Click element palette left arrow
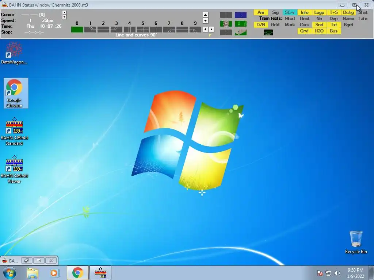 tap(205, 29)
